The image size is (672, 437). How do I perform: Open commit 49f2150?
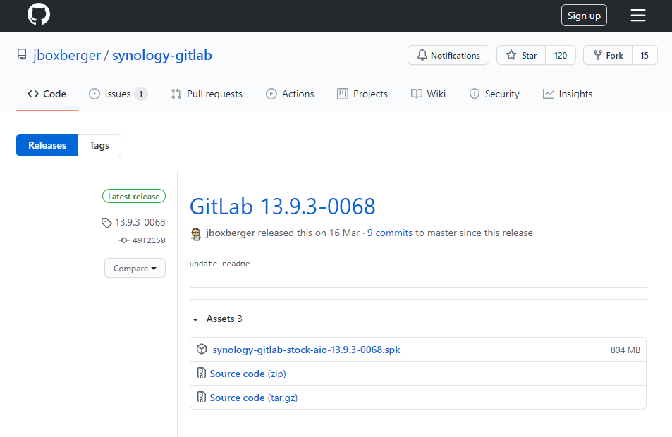click(x=149, y=240)
